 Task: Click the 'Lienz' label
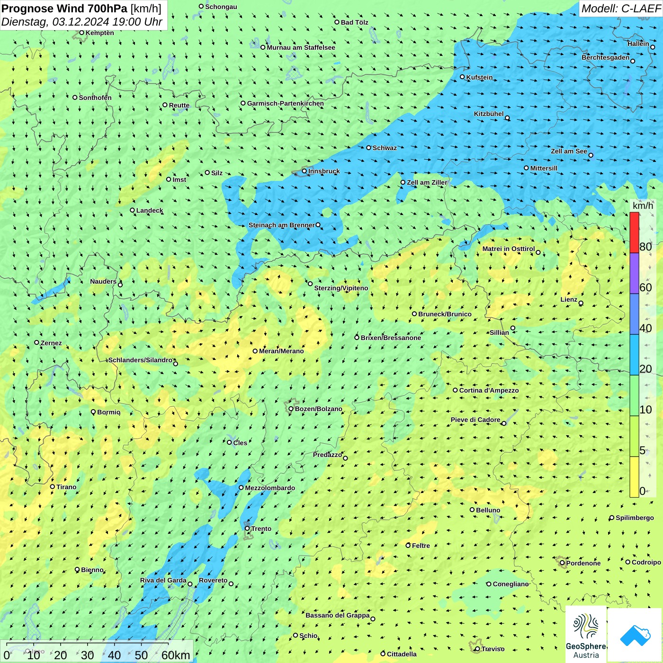click(569, 299)
